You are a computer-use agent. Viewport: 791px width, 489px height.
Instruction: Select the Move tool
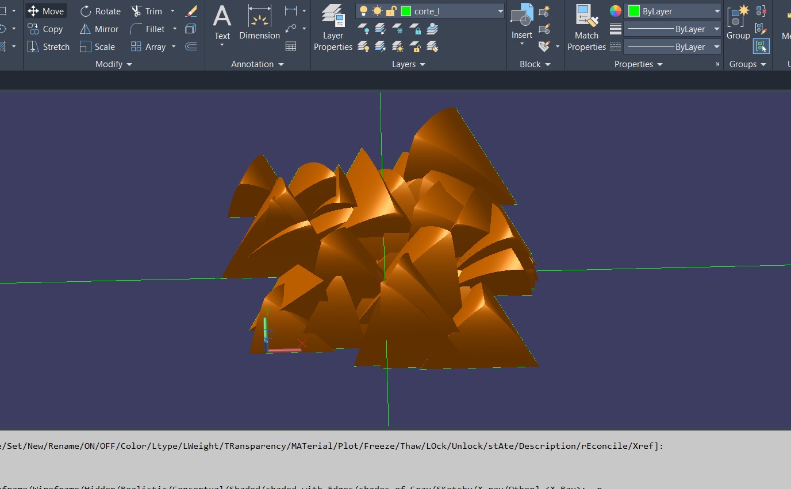click(x=46, y=11)
